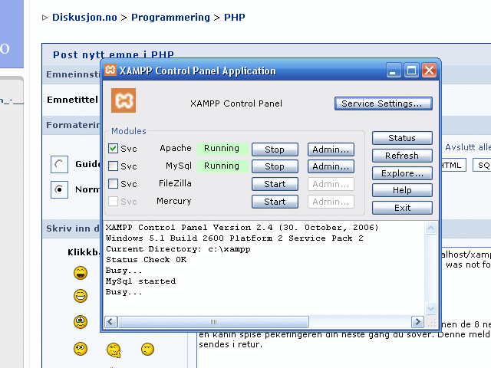Minimize the XAMPP window
491x368 pixels.
(394, 71)
